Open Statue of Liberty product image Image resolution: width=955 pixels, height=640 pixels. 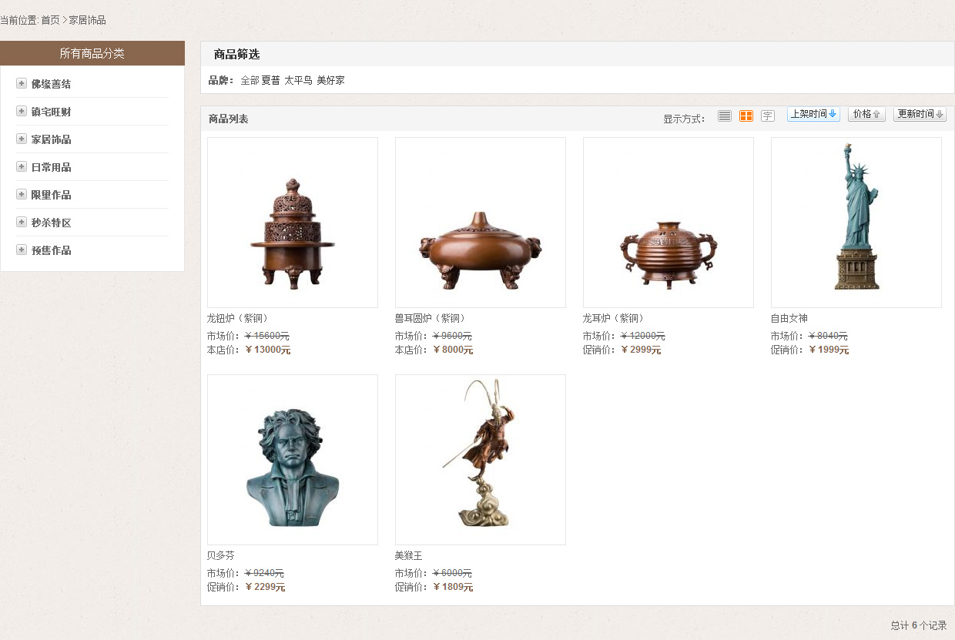[856, 223]
